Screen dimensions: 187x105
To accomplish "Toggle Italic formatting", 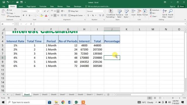I will pos(27,15).
